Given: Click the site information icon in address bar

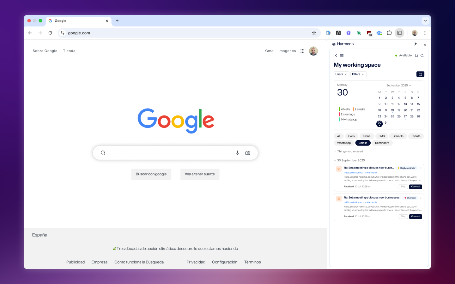Looking at the screenshot, I should tap(63, 33).
